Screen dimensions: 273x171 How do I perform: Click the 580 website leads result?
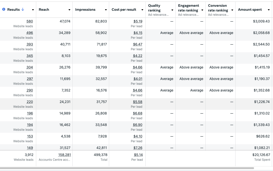click(30, 21)
